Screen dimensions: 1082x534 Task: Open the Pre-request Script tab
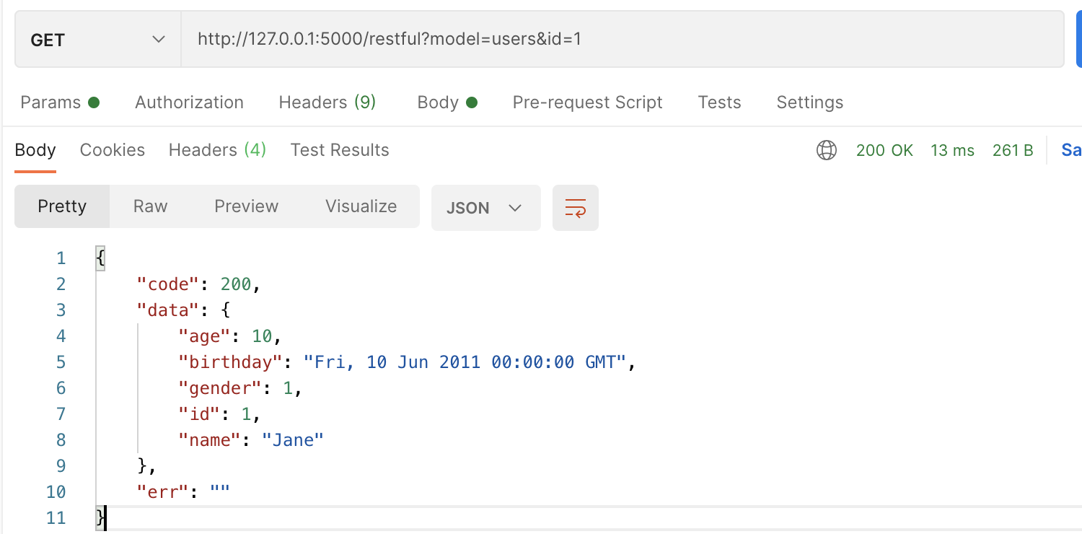pos(587,102)
